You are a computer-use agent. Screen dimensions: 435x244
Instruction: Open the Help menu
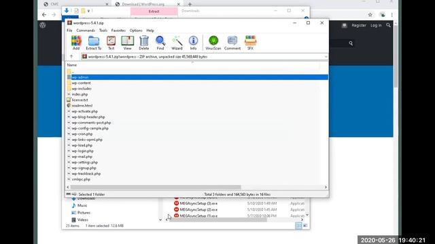click(150, 30)
